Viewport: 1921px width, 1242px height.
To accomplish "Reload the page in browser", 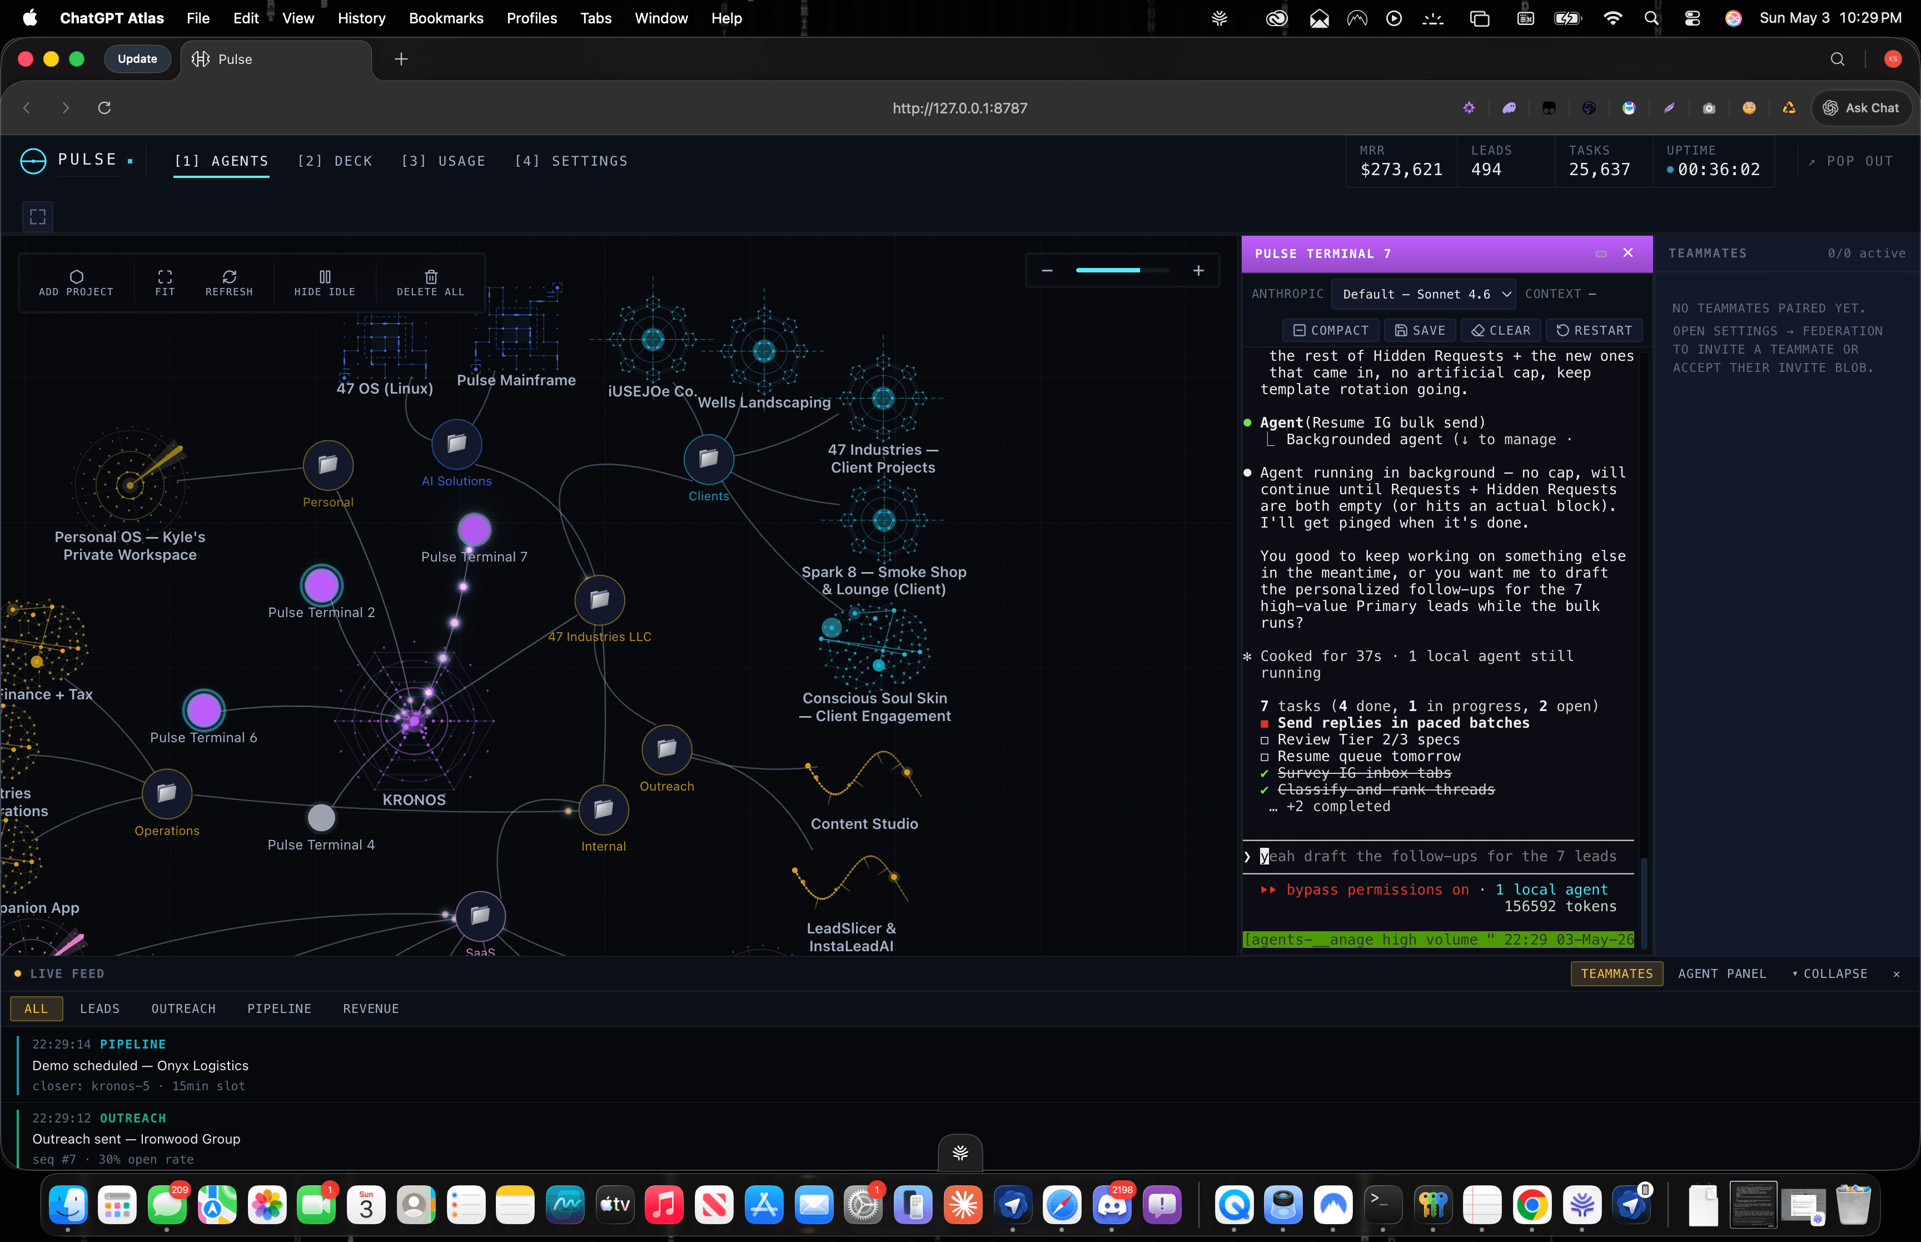I will (104, 108).
